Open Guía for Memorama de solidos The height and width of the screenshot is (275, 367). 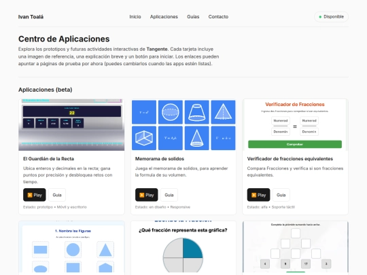(x=169, y=195)
